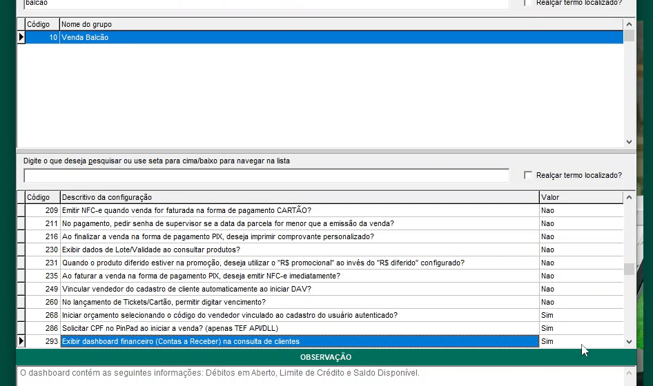Click the configuration search input field

(x=266, y=175)
